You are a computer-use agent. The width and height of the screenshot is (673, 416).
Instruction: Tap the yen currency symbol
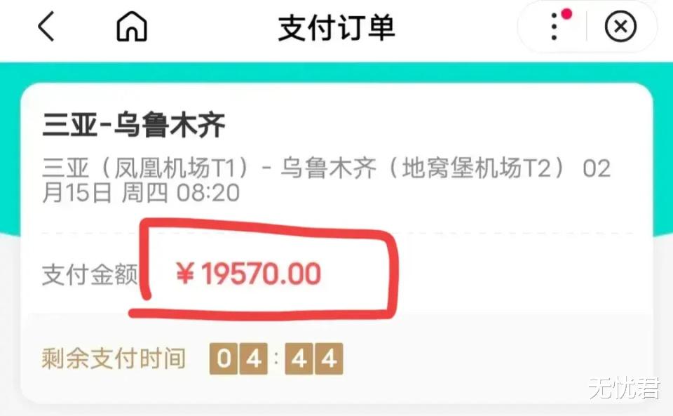[x=185, y=274]
